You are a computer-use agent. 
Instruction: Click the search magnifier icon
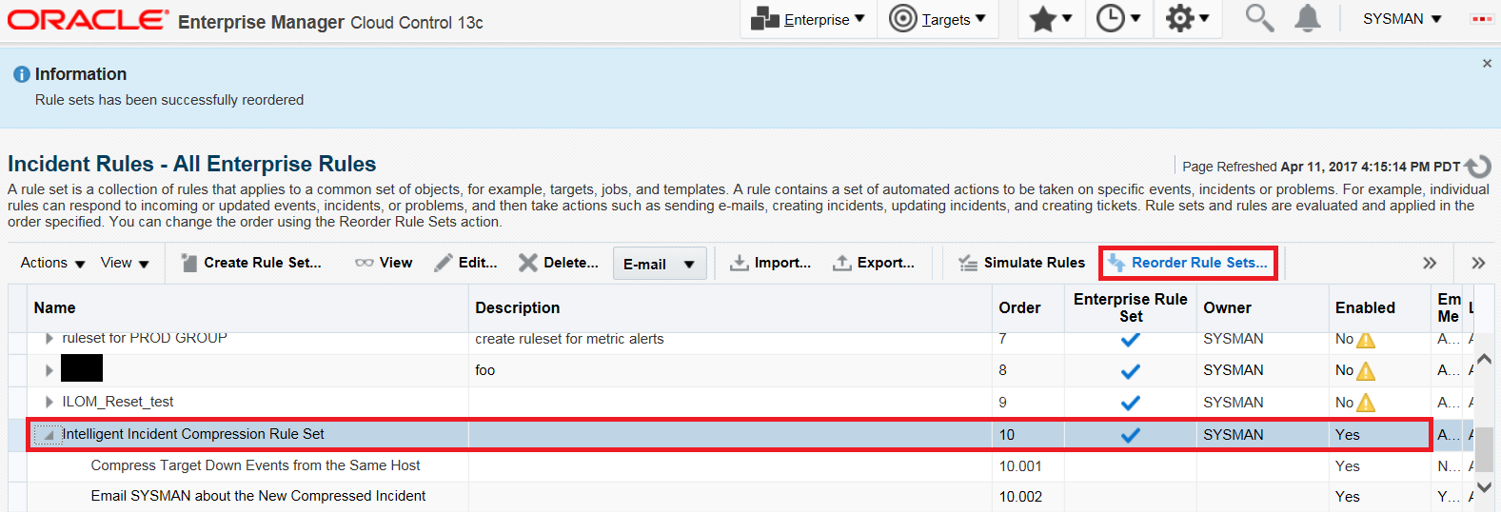point(1259,18)
